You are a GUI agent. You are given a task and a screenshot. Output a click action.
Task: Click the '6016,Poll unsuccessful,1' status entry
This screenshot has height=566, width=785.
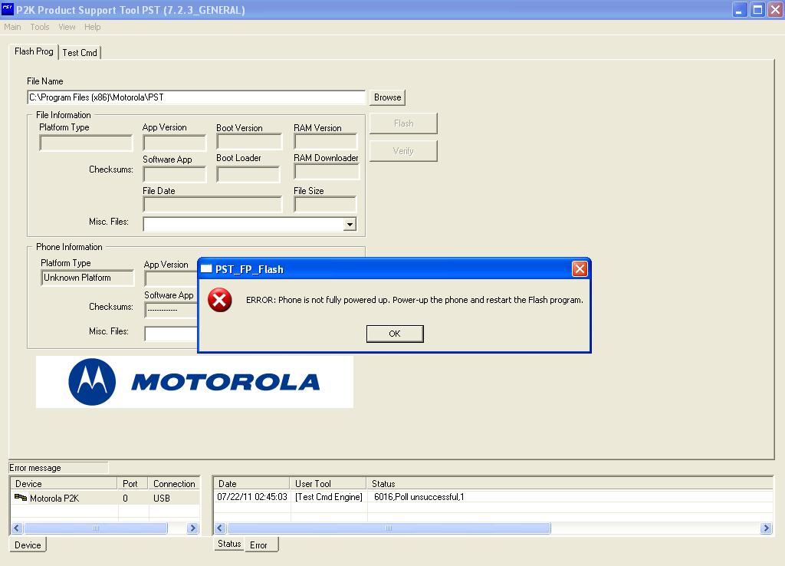[x=419, y=497]
